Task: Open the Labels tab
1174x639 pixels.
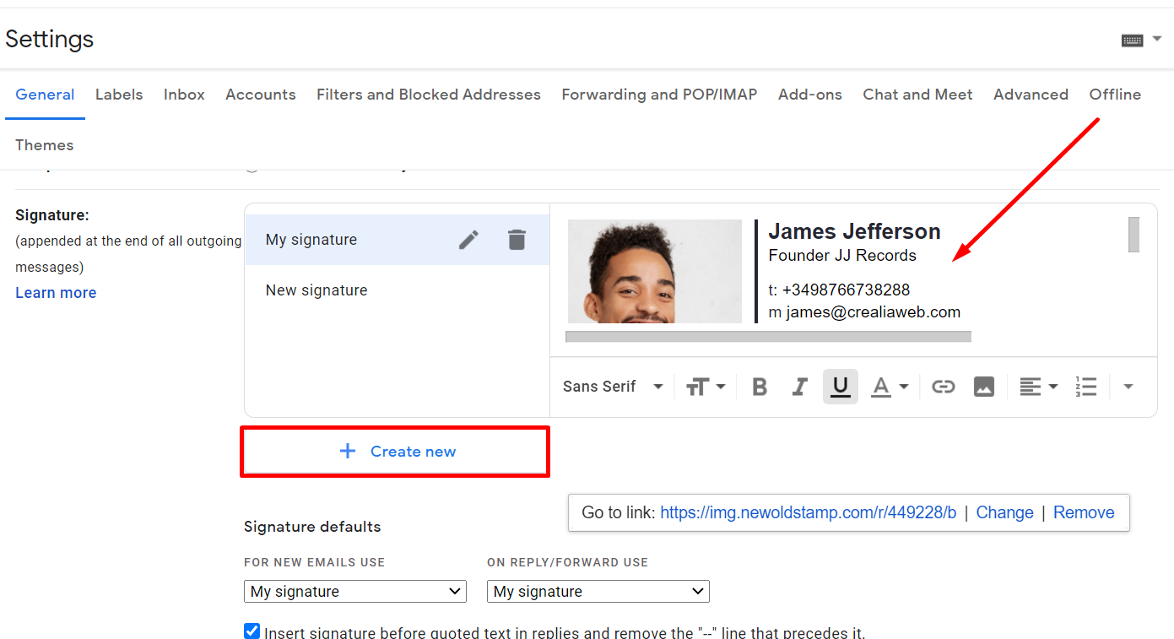Action: (x=119, y=95)
